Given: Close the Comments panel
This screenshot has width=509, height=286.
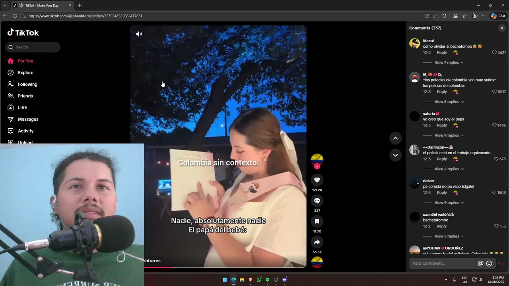Looking at the screenshot, I should pyautogui.click(x=502, y=28).
